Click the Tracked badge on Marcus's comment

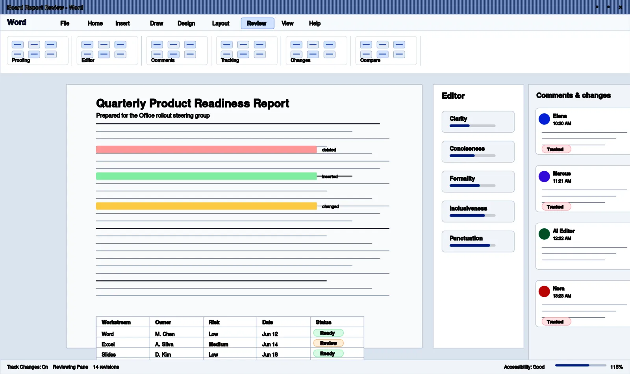point(556,207)
